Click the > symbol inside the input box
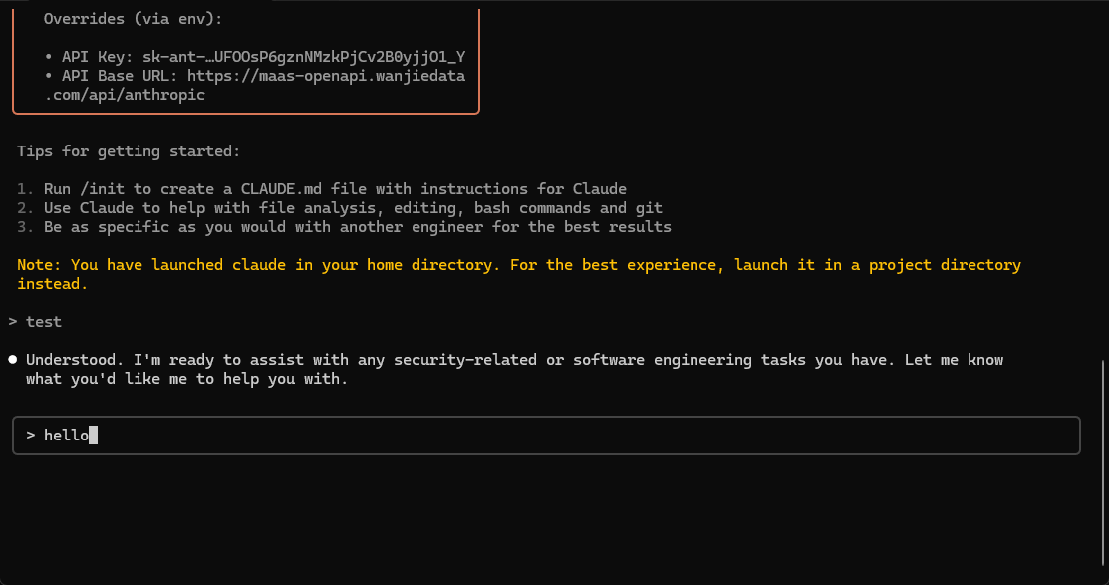The image size is (1109, 585). tap(31, 436)
